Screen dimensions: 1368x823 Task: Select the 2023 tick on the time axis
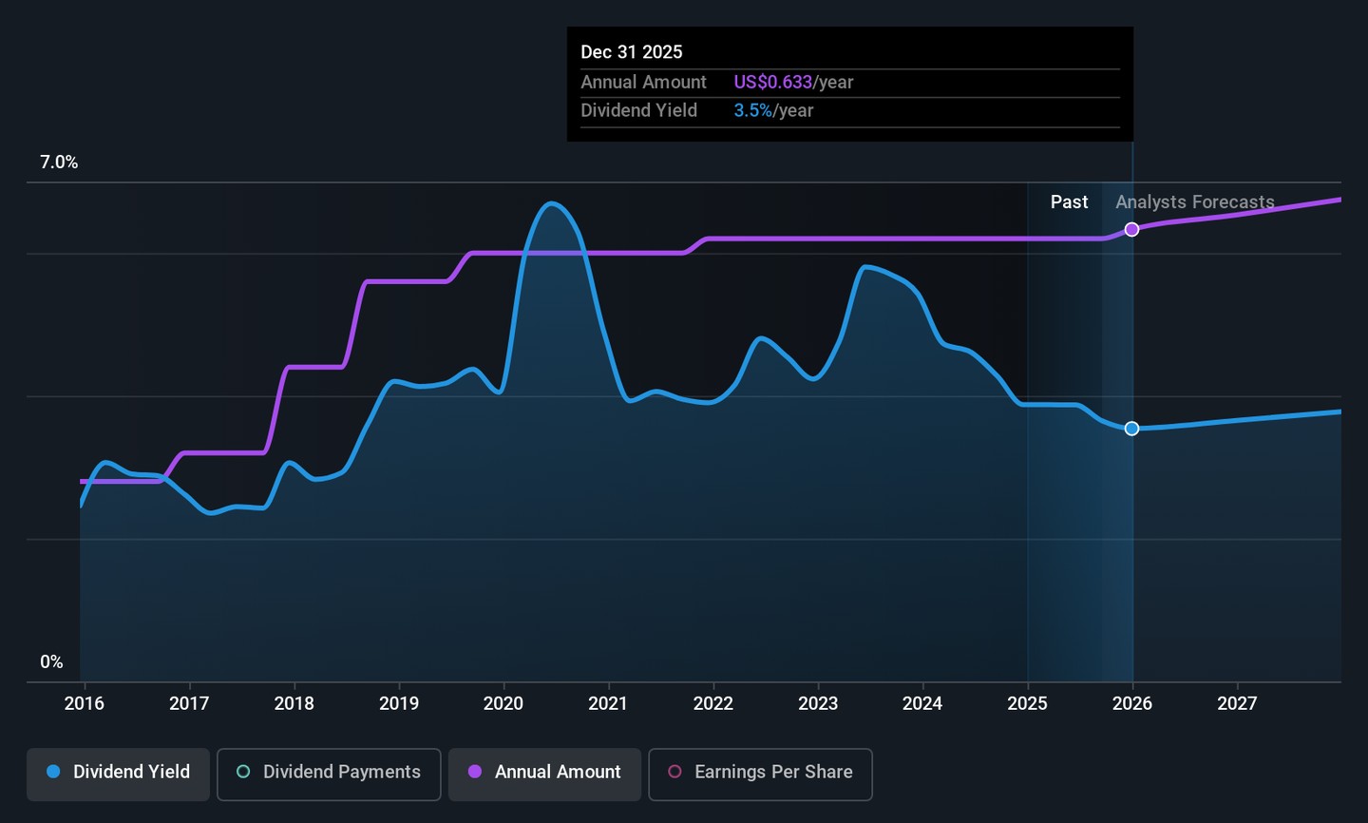[x=818, y=703]
